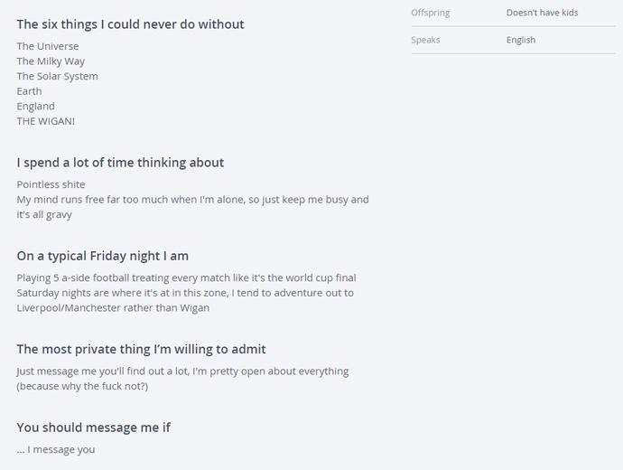Click the 'Just message me you'll find out' answer
The width and height of the screenshot is (623, 470).
tap(182, 379)
